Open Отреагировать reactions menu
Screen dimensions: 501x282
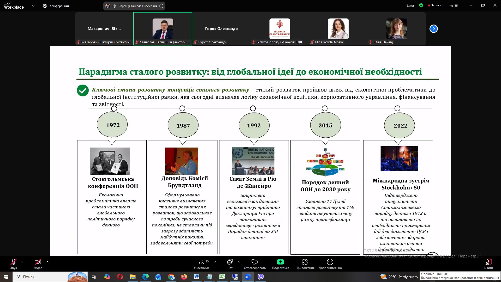point(255,264)
